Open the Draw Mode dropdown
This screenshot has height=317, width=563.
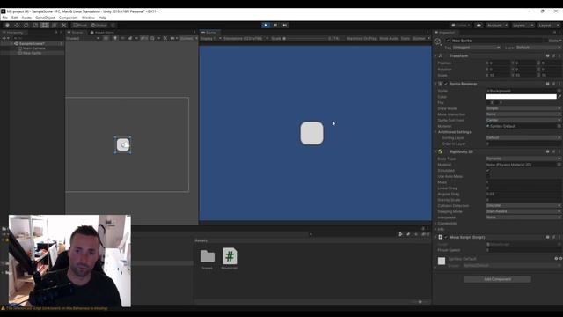[523, 108]
